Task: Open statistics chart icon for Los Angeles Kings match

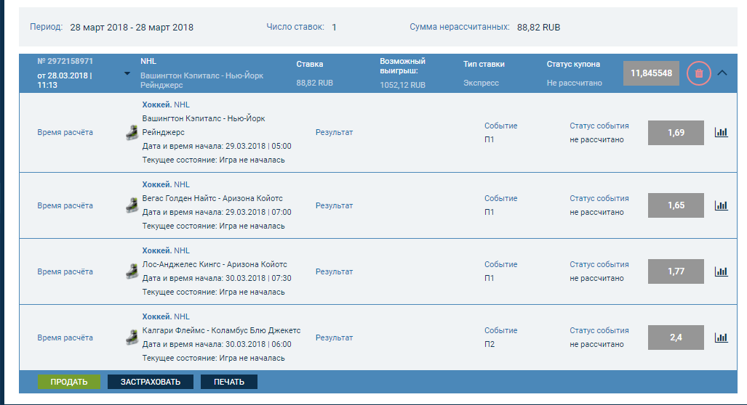Action: pos(721,271)
